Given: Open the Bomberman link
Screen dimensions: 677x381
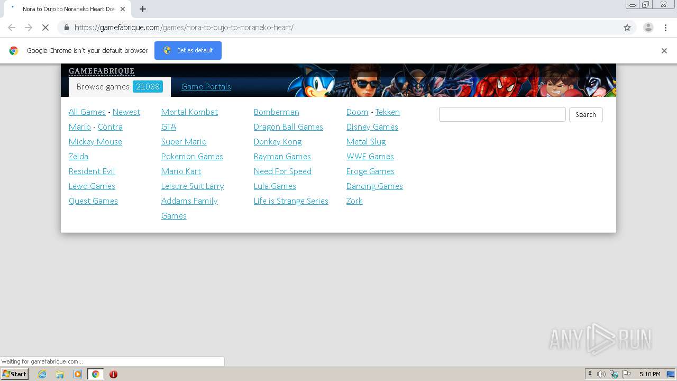Looking at the screenshot, I should (277, 112).
